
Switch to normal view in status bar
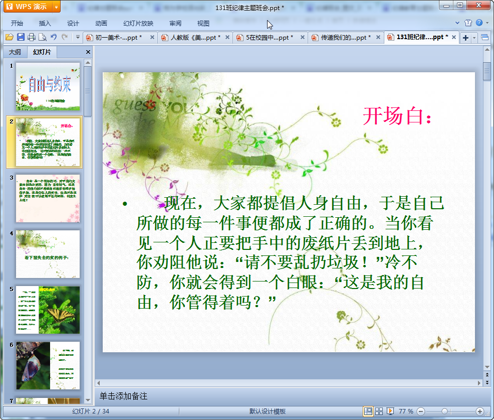coord(368,411)
